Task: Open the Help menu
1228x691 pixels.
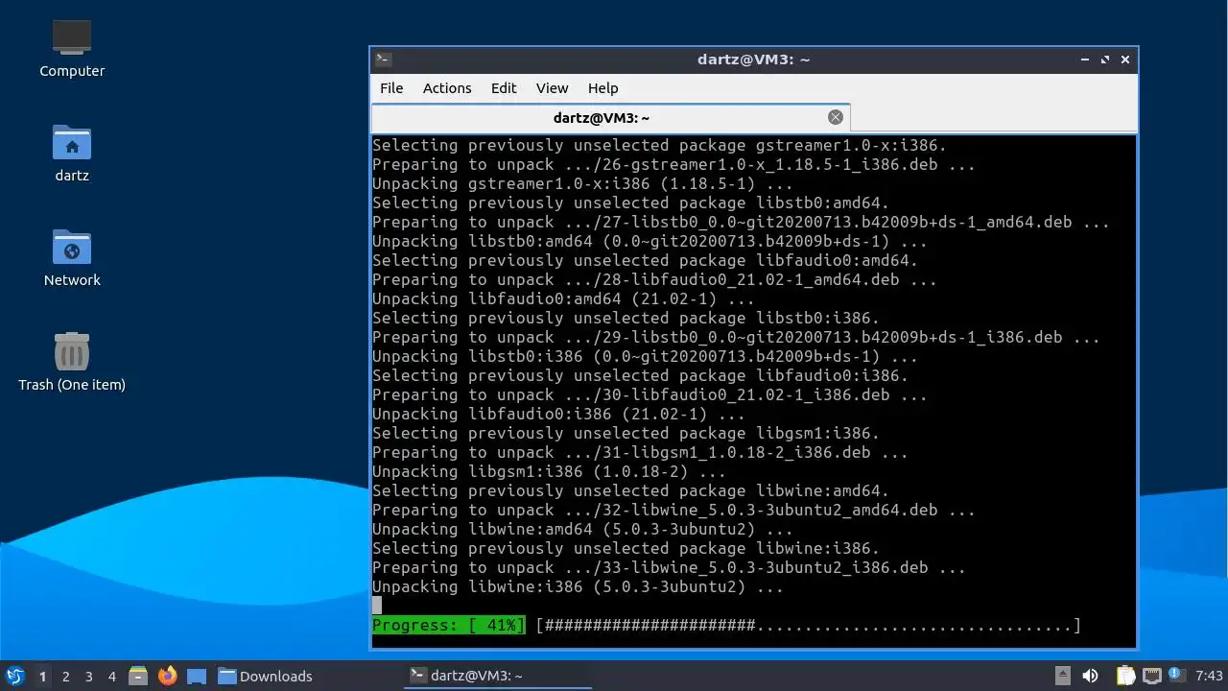Action: (x=602, y=87)
